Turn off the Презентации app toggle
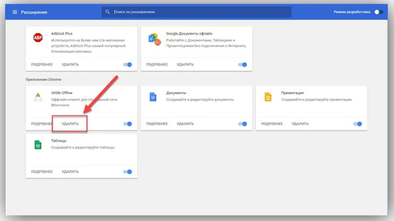Image resolution: width=394 pixels, height=221 pixels. coord(358,124)
